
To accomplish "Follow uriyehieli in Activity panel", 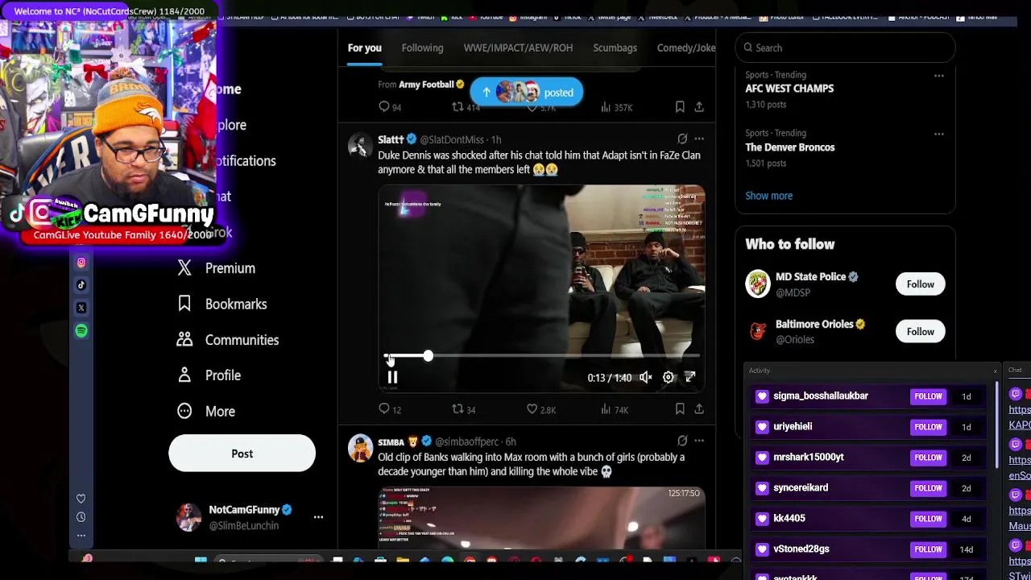I will click(928, 426).
